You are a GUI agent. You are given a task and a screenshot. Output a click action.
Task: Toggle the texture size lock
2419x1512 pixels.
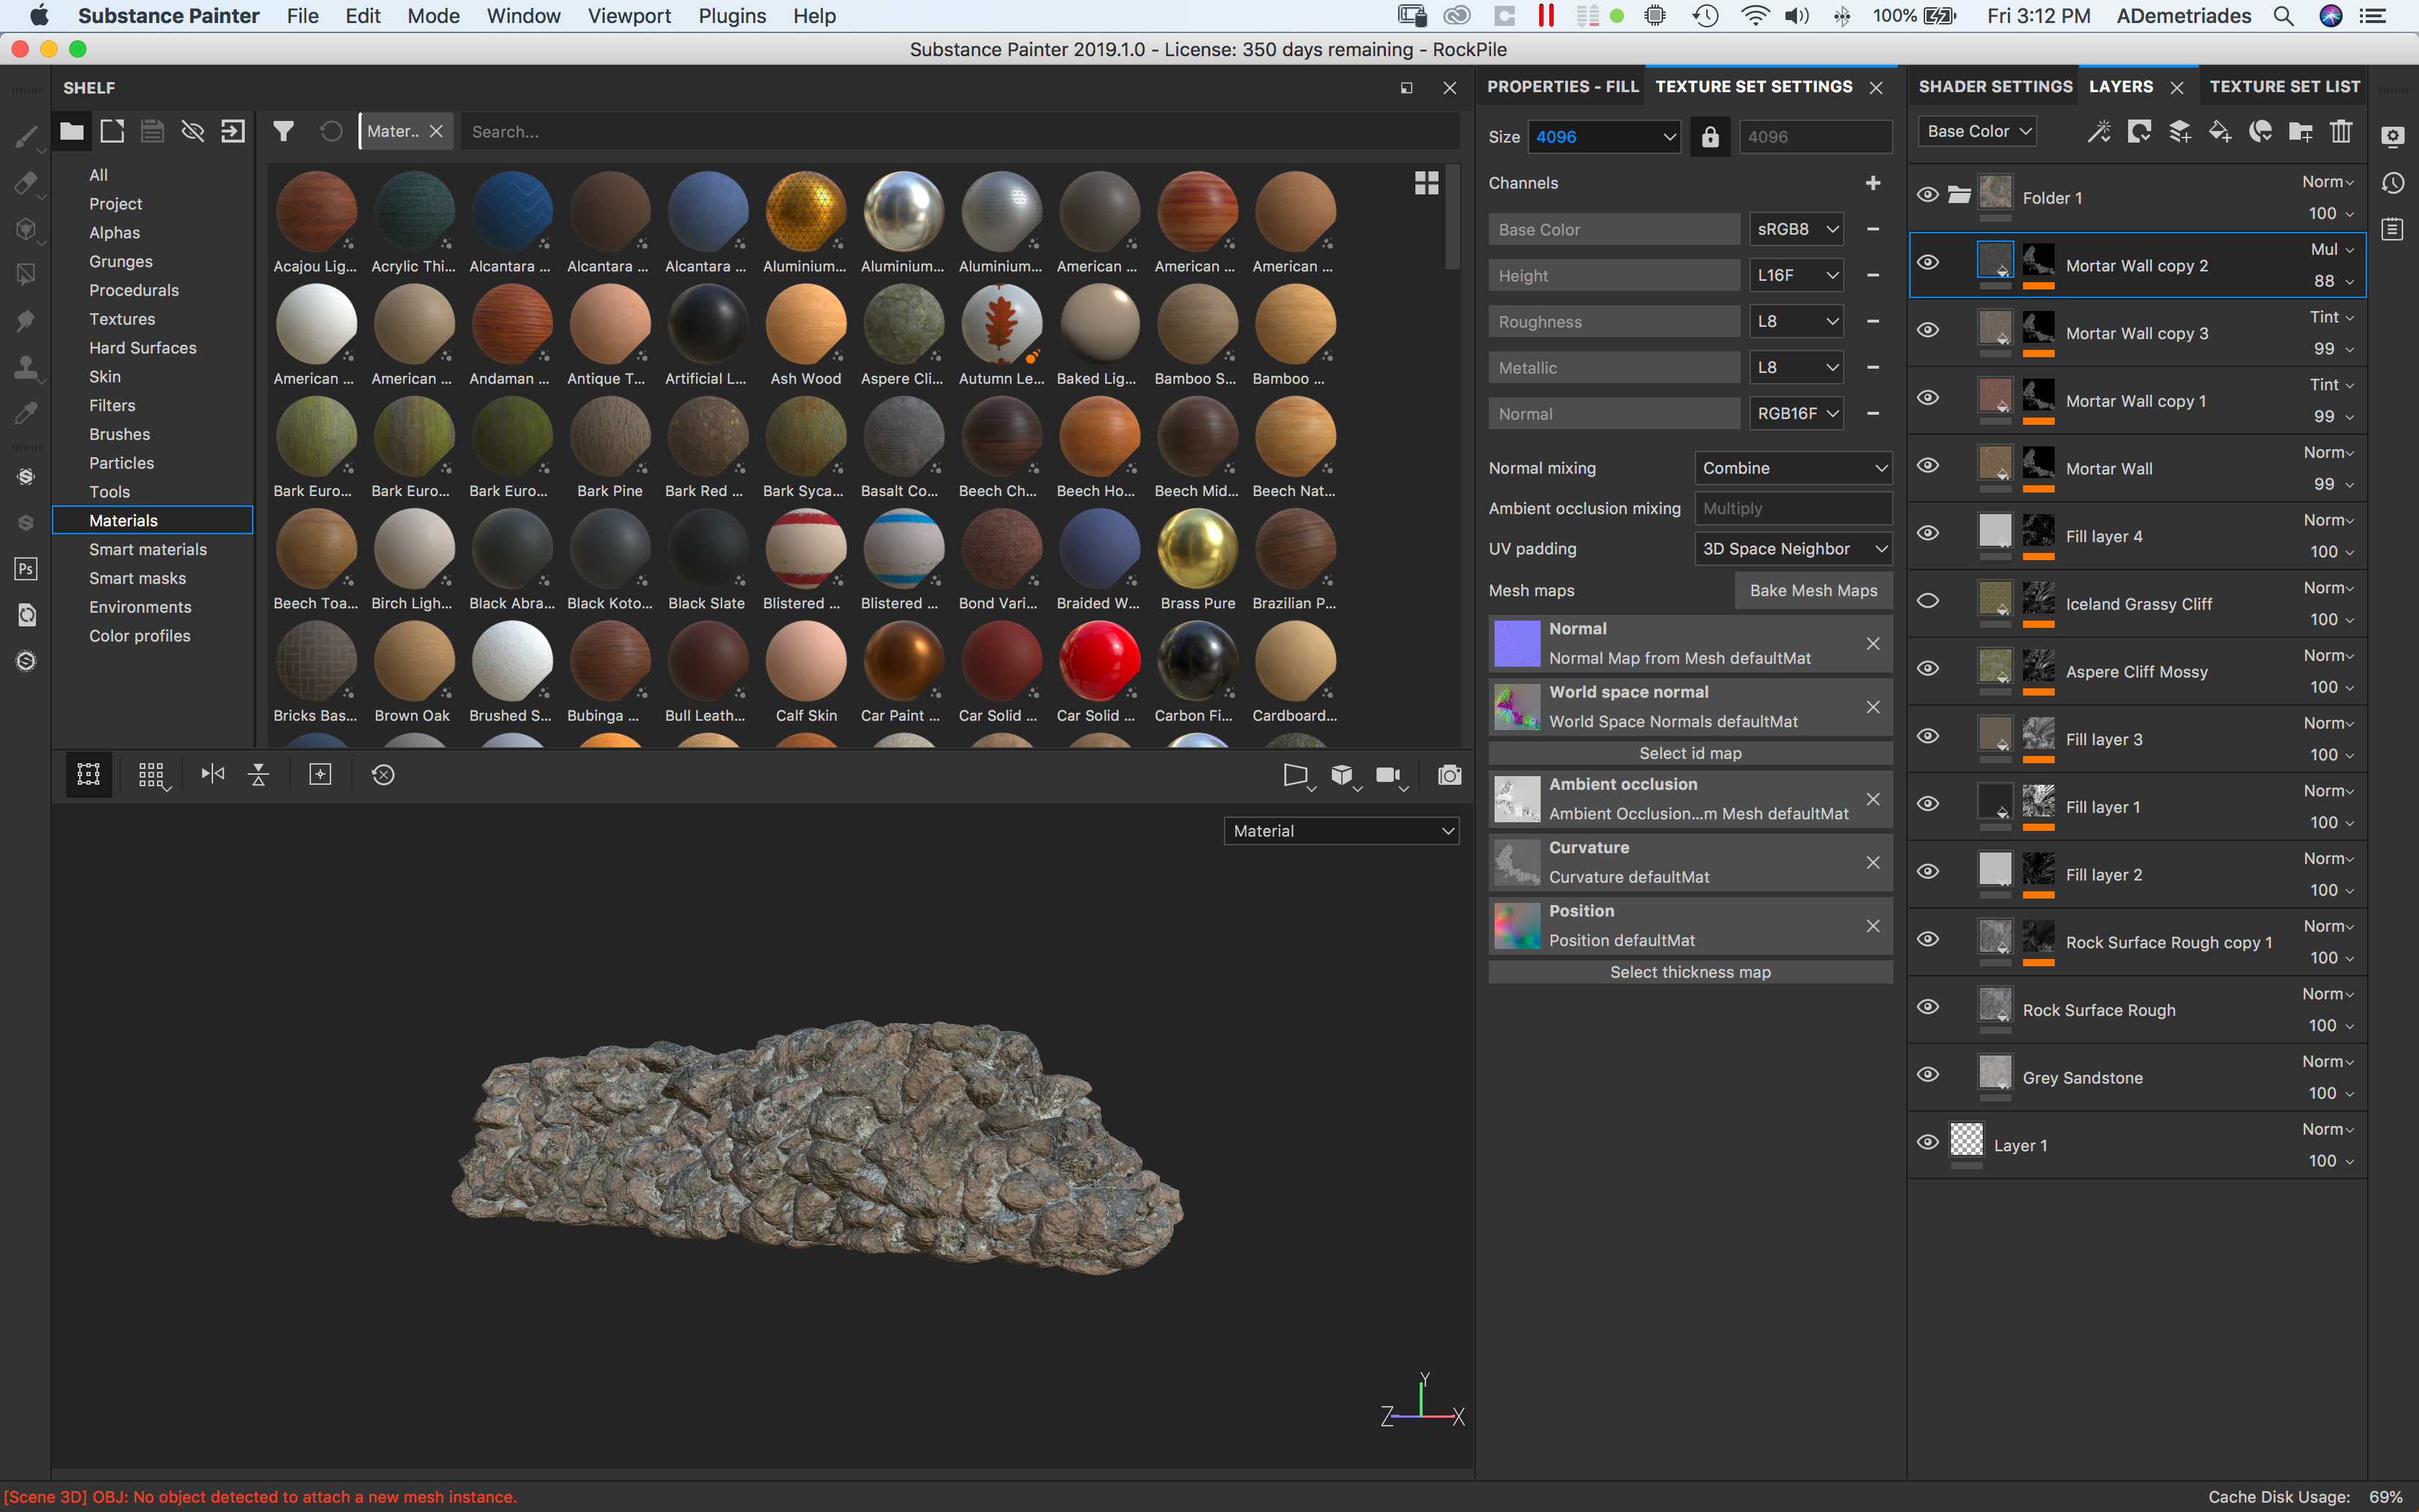pyautogui.click(x=1711, y=137)
